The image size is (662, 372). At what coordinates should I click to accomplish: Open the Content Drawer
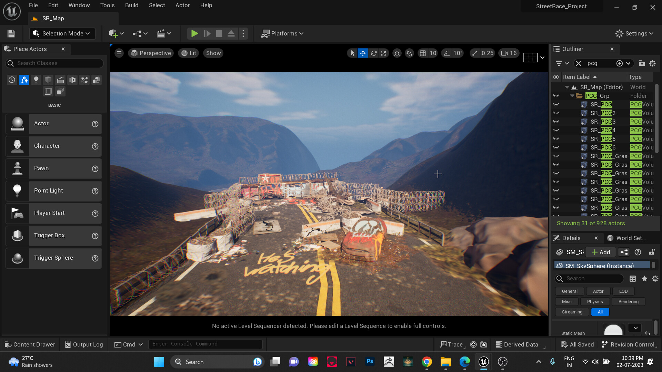30,344
